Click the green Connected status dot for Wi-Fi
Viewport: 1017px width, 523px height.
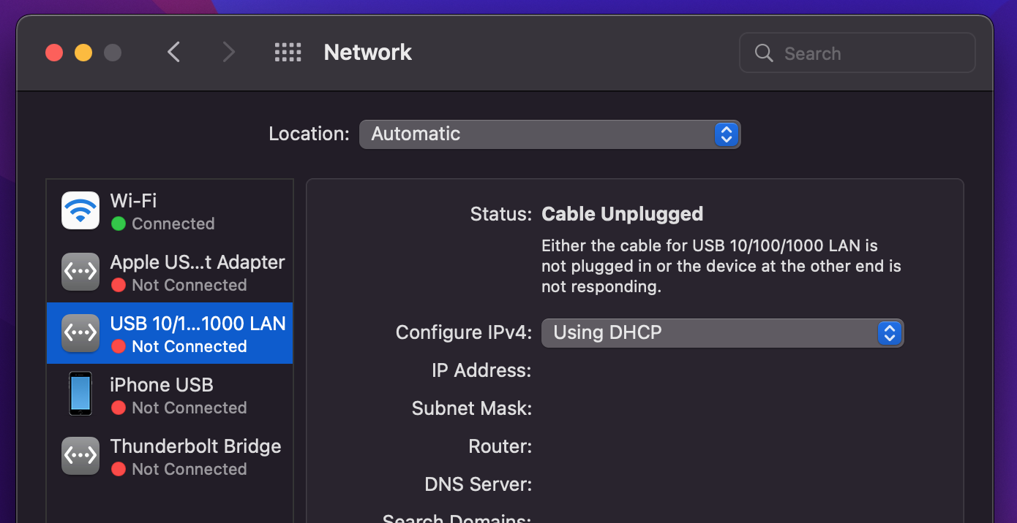[x=118, y=224]
